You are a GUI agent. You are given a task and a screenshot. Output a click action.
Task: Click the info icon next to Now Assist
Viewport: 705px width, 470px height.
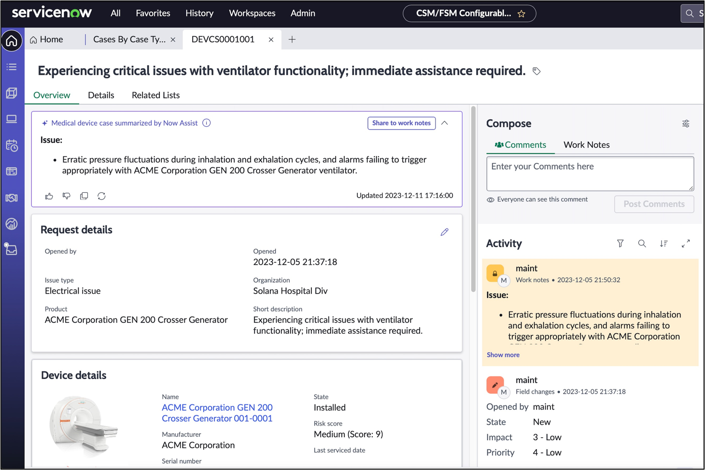click(207, 123)
